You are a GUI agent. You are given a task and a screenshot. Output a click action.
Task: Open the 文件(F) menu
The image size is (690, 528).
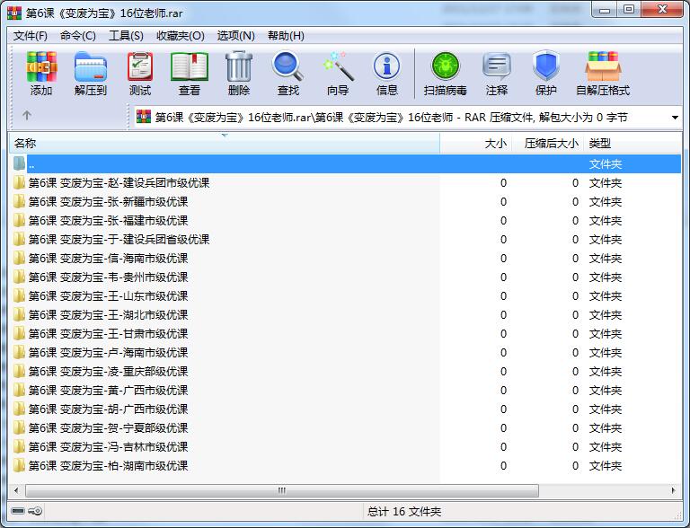coord(30,36)
